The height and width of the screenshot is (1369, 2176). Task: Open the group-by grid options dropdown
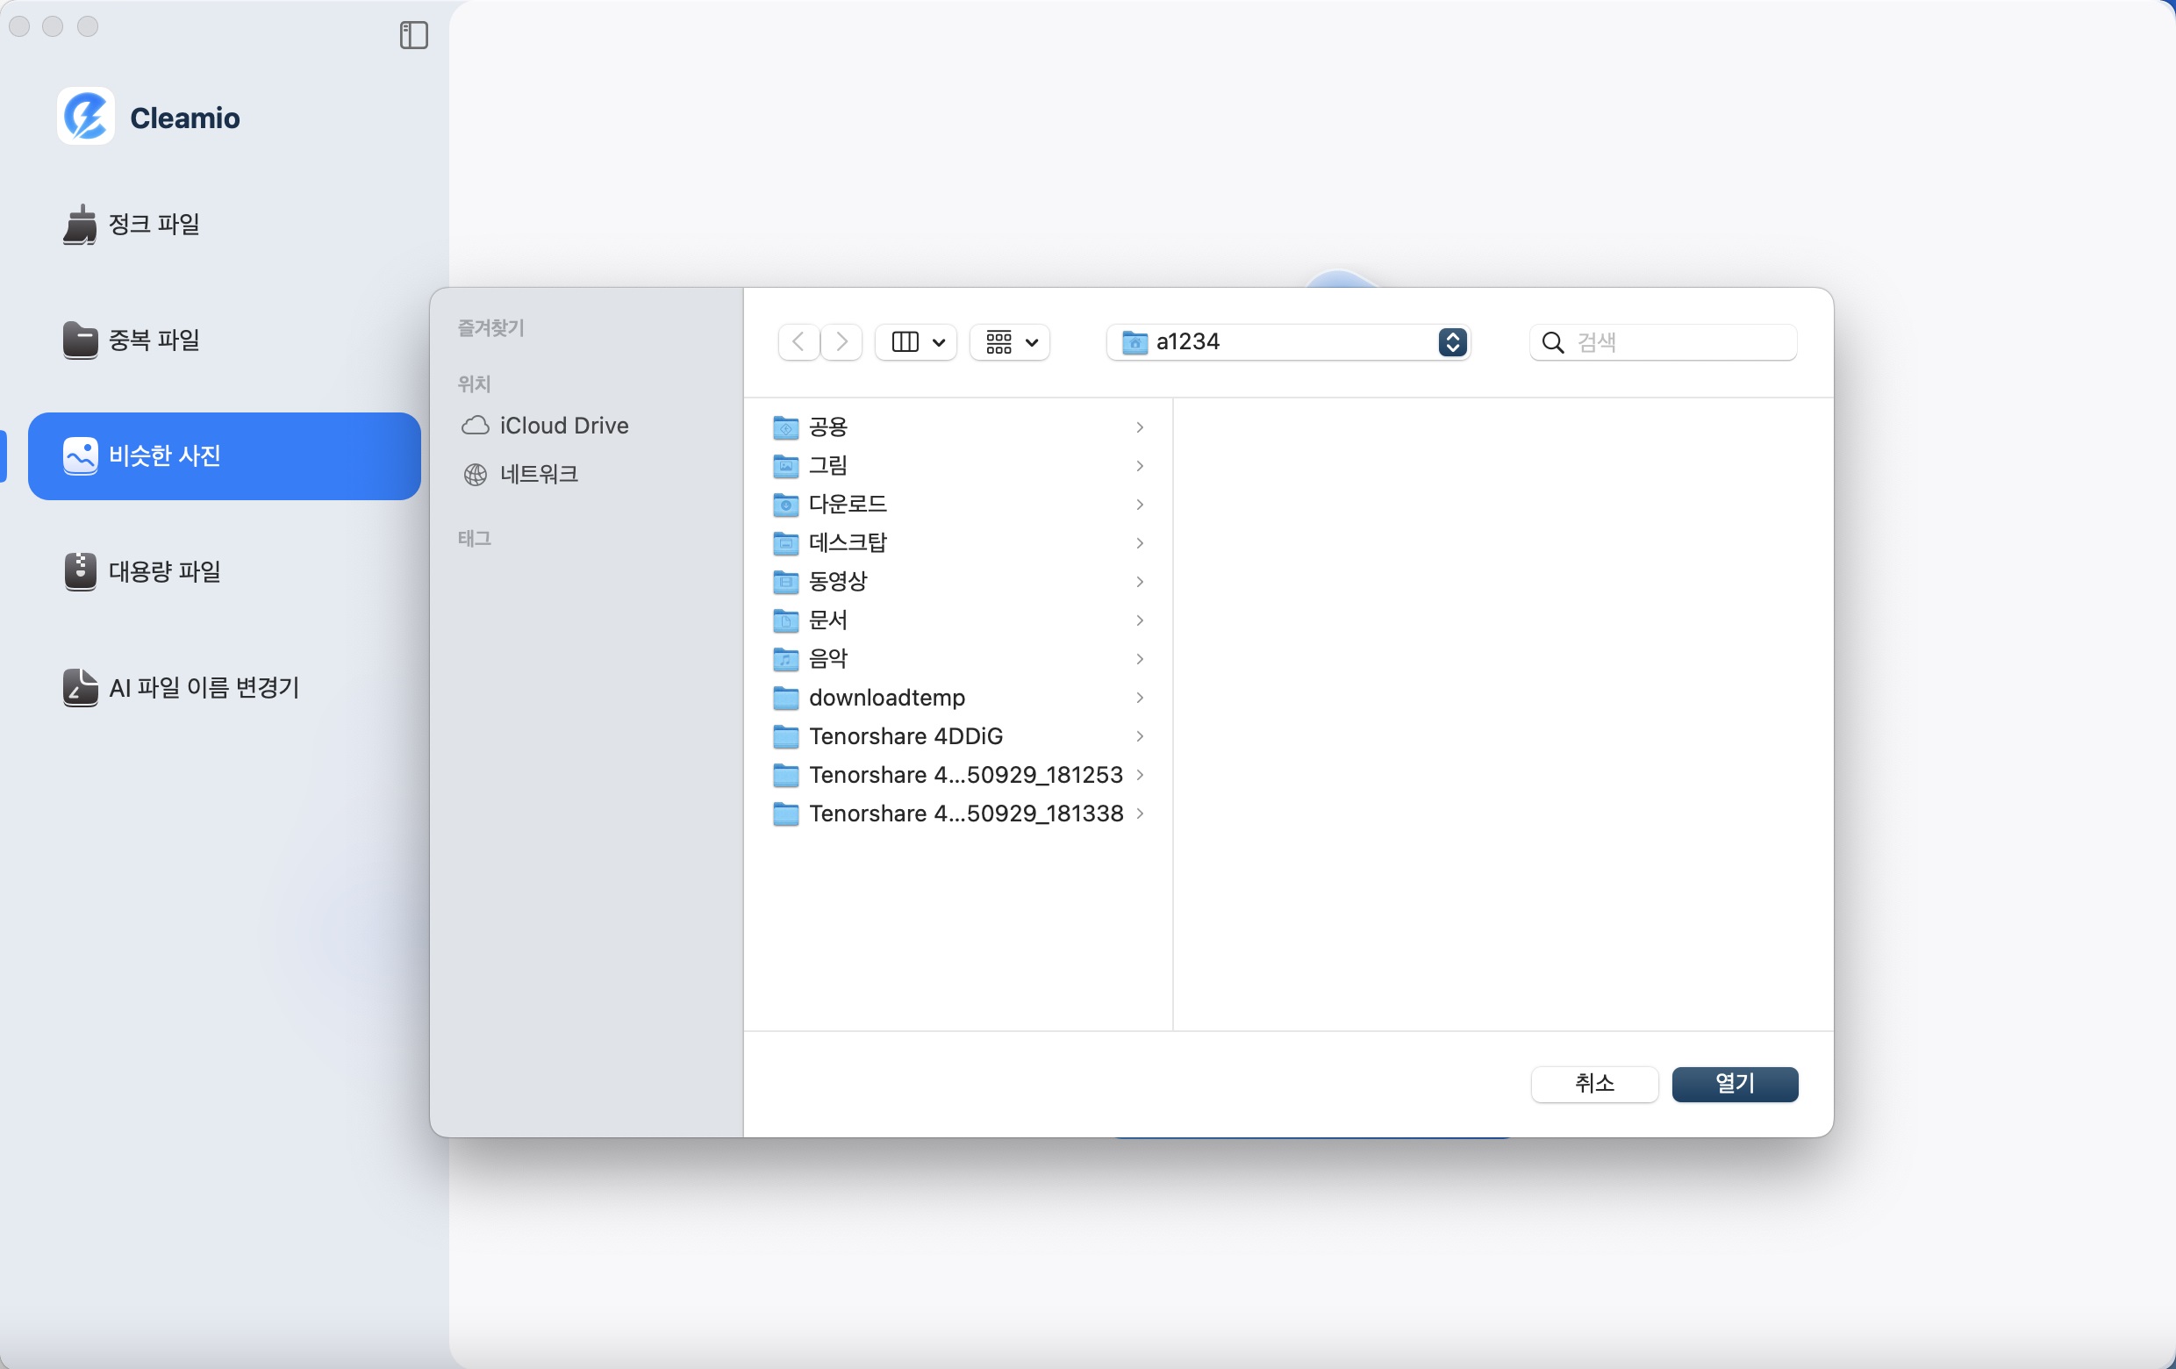click(x=1010, y=341)
